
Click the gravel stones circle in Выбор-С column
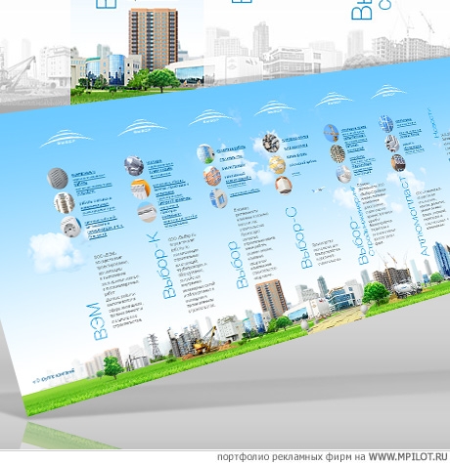(271, 143)
